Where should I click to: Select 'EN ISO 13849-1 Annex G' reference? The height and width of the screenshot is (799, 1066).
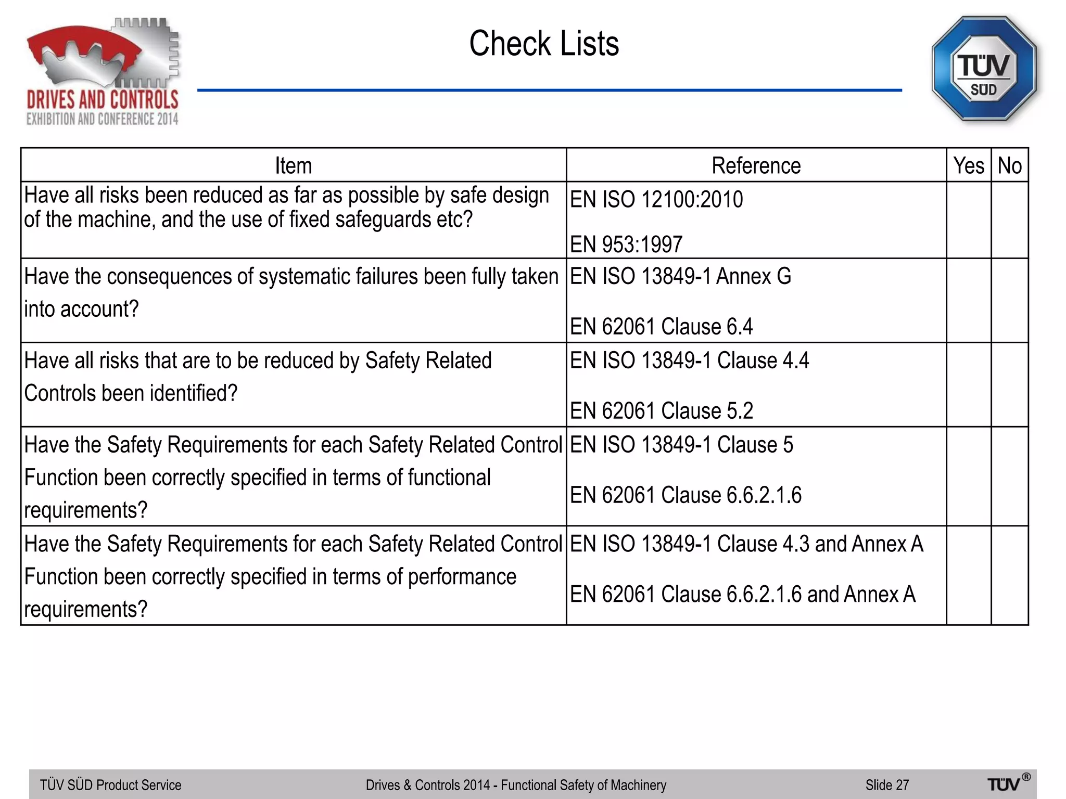[x=680, y=276]
